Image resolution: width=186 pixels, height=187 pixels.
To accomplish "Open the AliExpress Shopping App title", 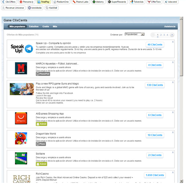I will pyautogui.click(x=50, y=114).
